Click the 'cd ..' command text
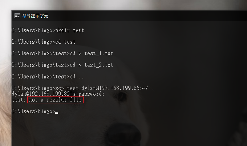This screenshot has width=247, height=146. coord(77,77)
